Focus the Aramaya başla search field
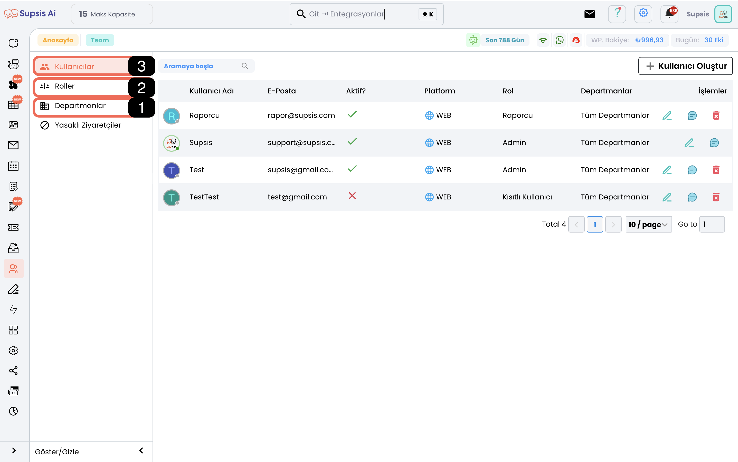 [x=202, y=66]
